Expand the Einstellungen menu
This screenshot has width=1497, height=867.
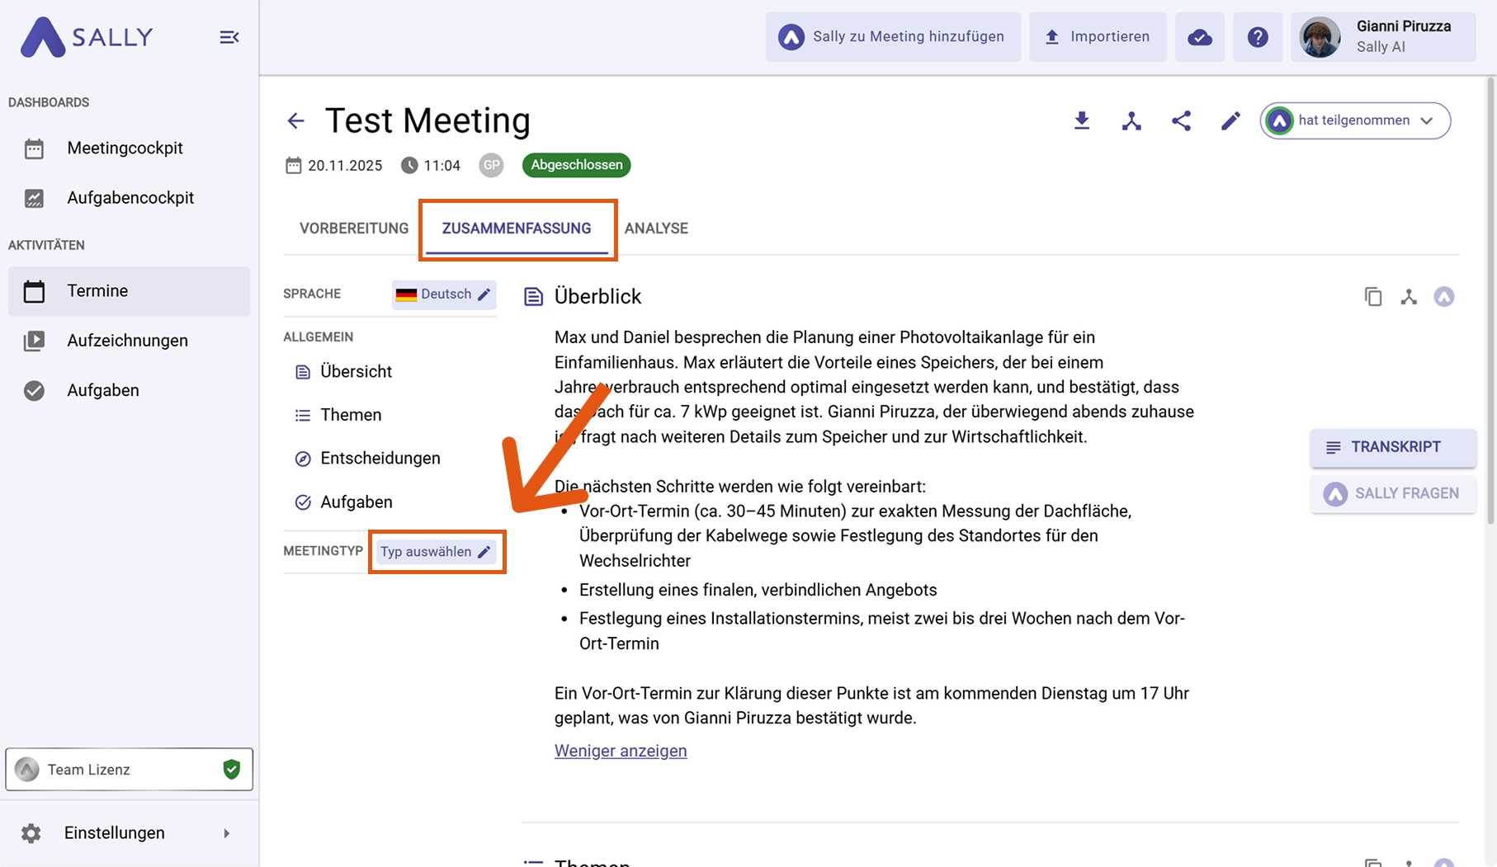129,833
